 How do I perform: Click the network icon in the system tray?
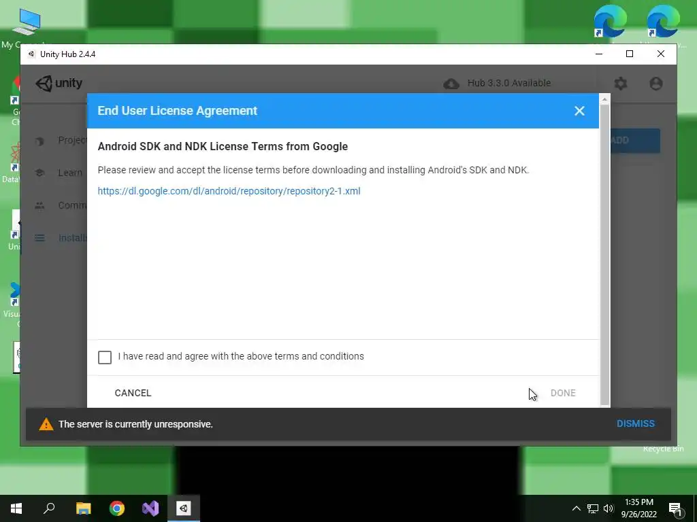(593, 508)
